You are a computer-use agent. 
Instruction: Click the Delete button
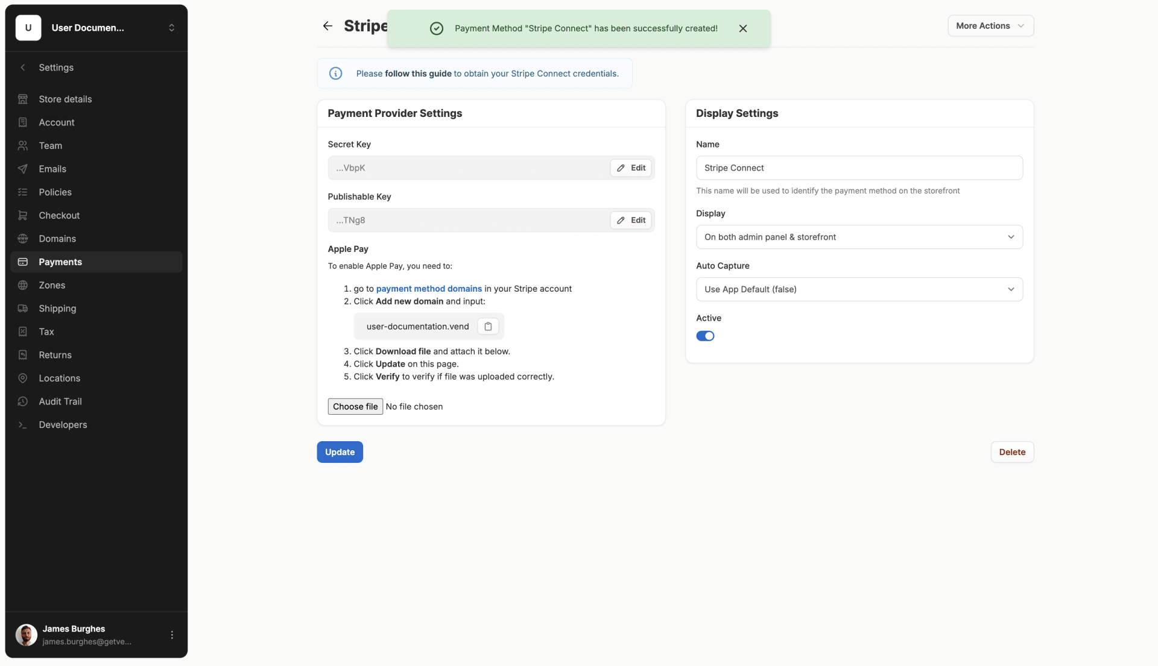pyautogui.click(x=1012, y=452)
